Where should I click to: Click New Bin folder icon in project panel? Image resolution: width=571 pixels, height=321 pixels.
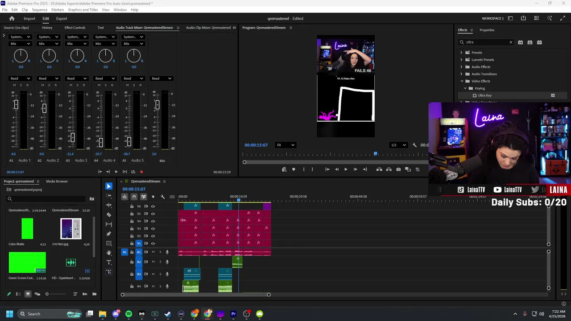[x=94, y=294]
